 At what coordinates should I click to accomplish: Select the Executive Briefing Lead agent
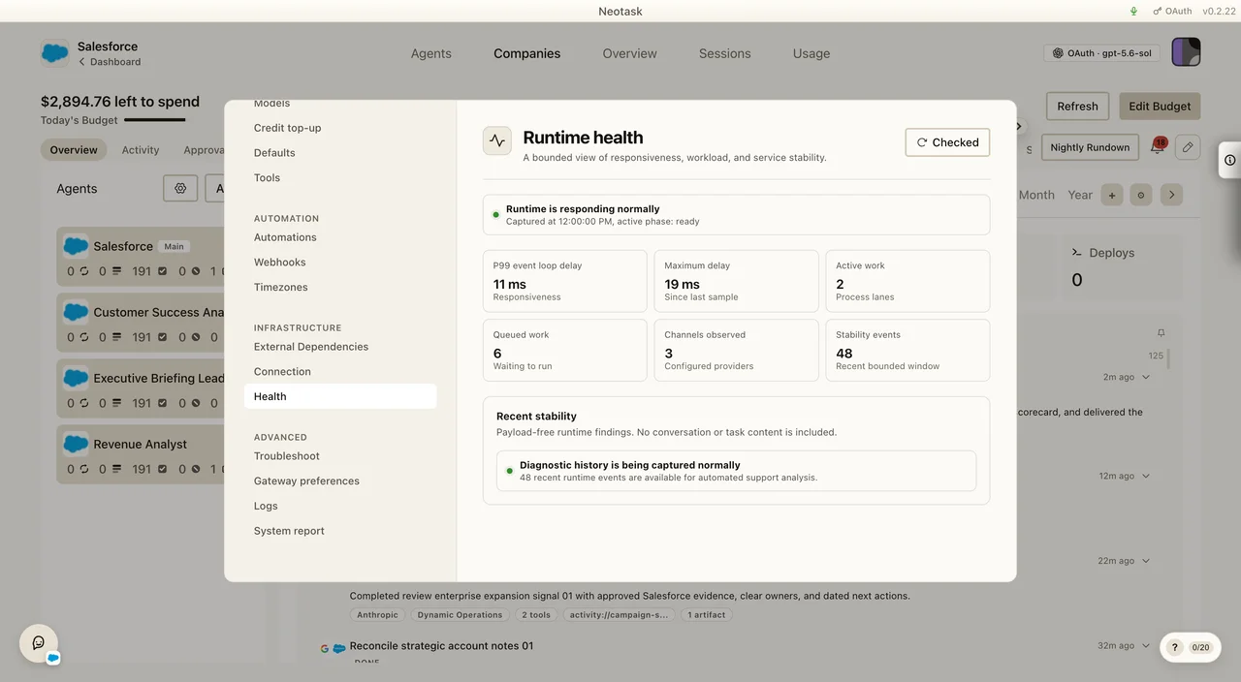(141, 388)
